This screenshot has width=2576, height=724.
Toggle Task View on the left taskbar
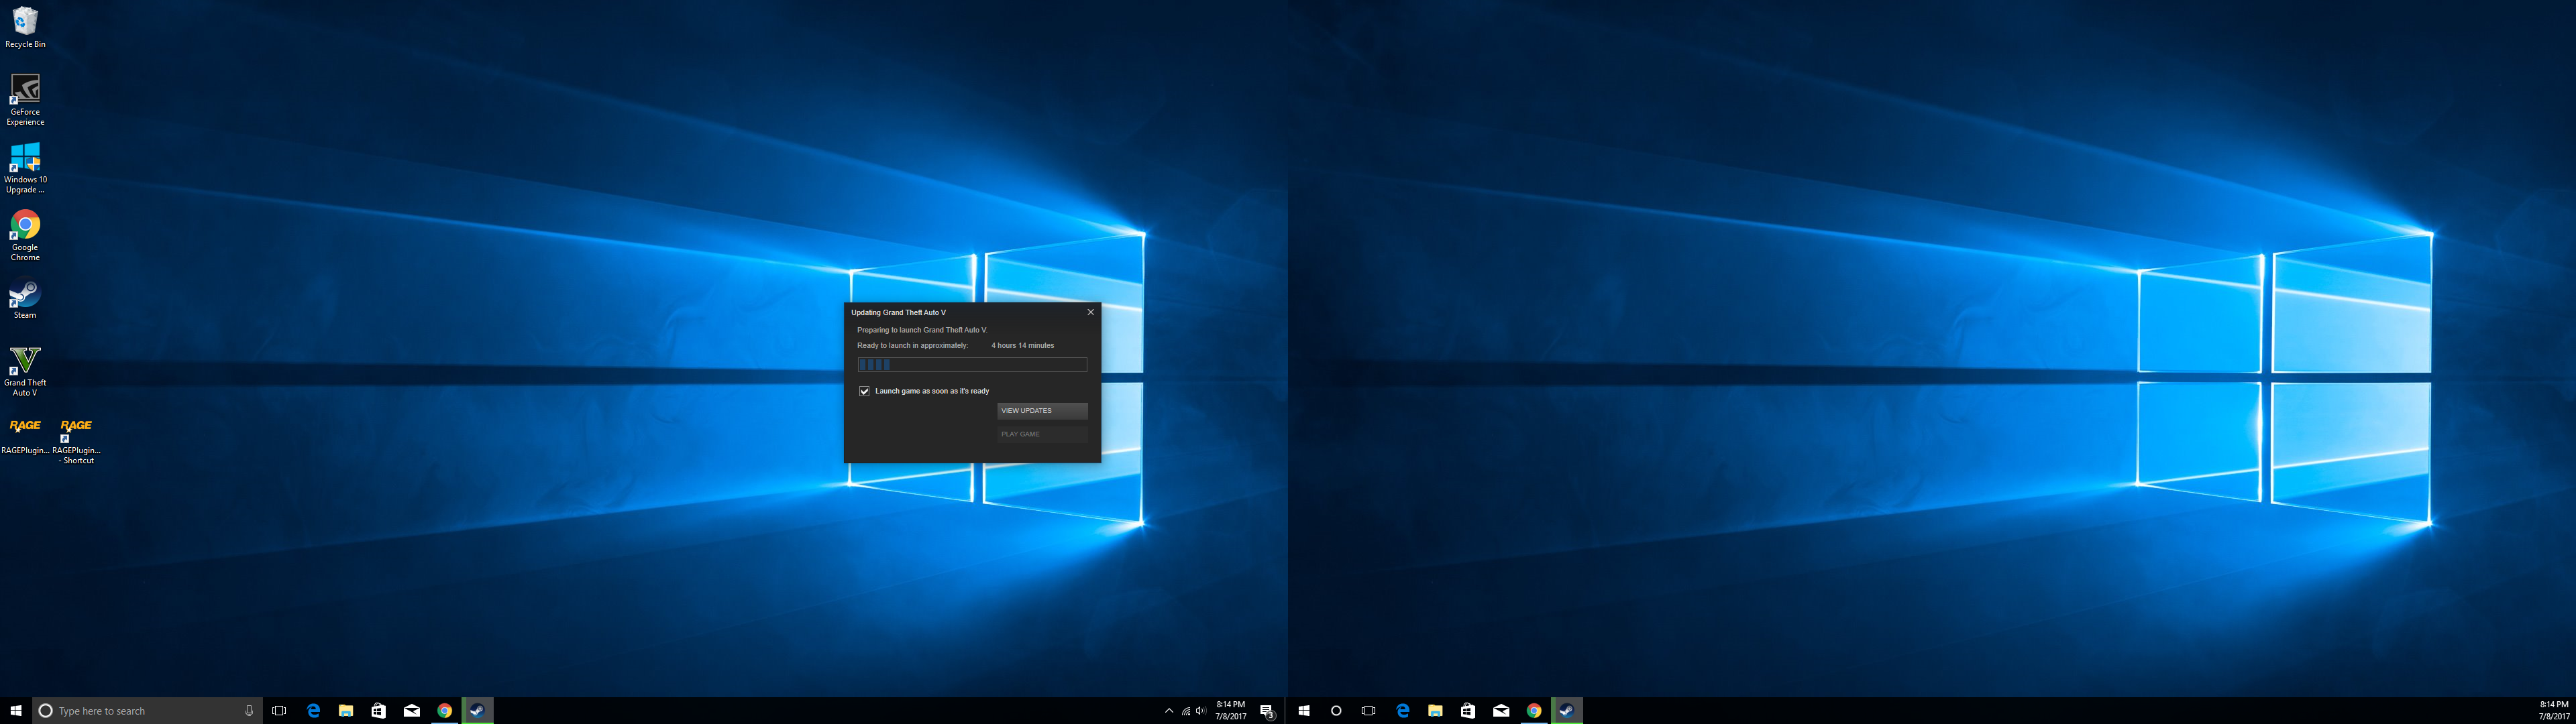(x=279, y=711)
